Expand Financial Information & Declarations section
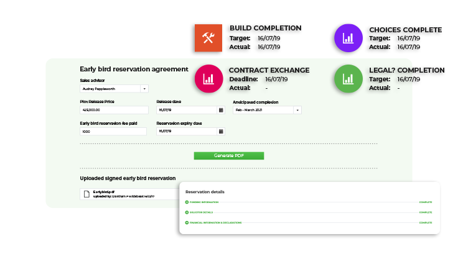Image resolution: width=458 pixels, height=267 pixels. pyautogui.click(x=187, y=222)
